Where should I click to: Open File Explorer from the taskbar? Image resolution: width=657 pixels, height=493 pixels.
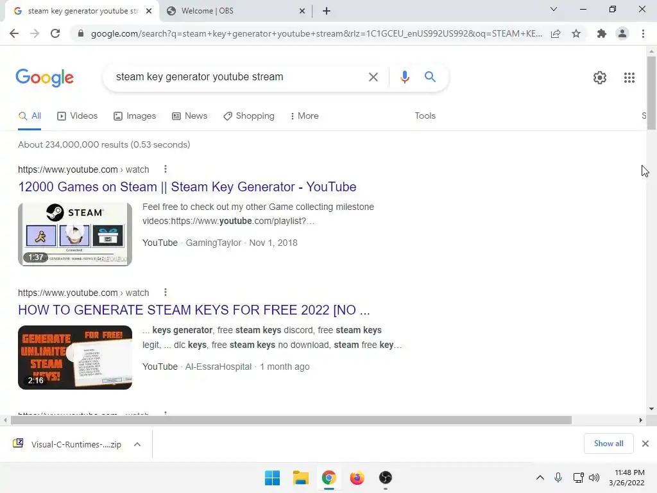click(300, 478)
